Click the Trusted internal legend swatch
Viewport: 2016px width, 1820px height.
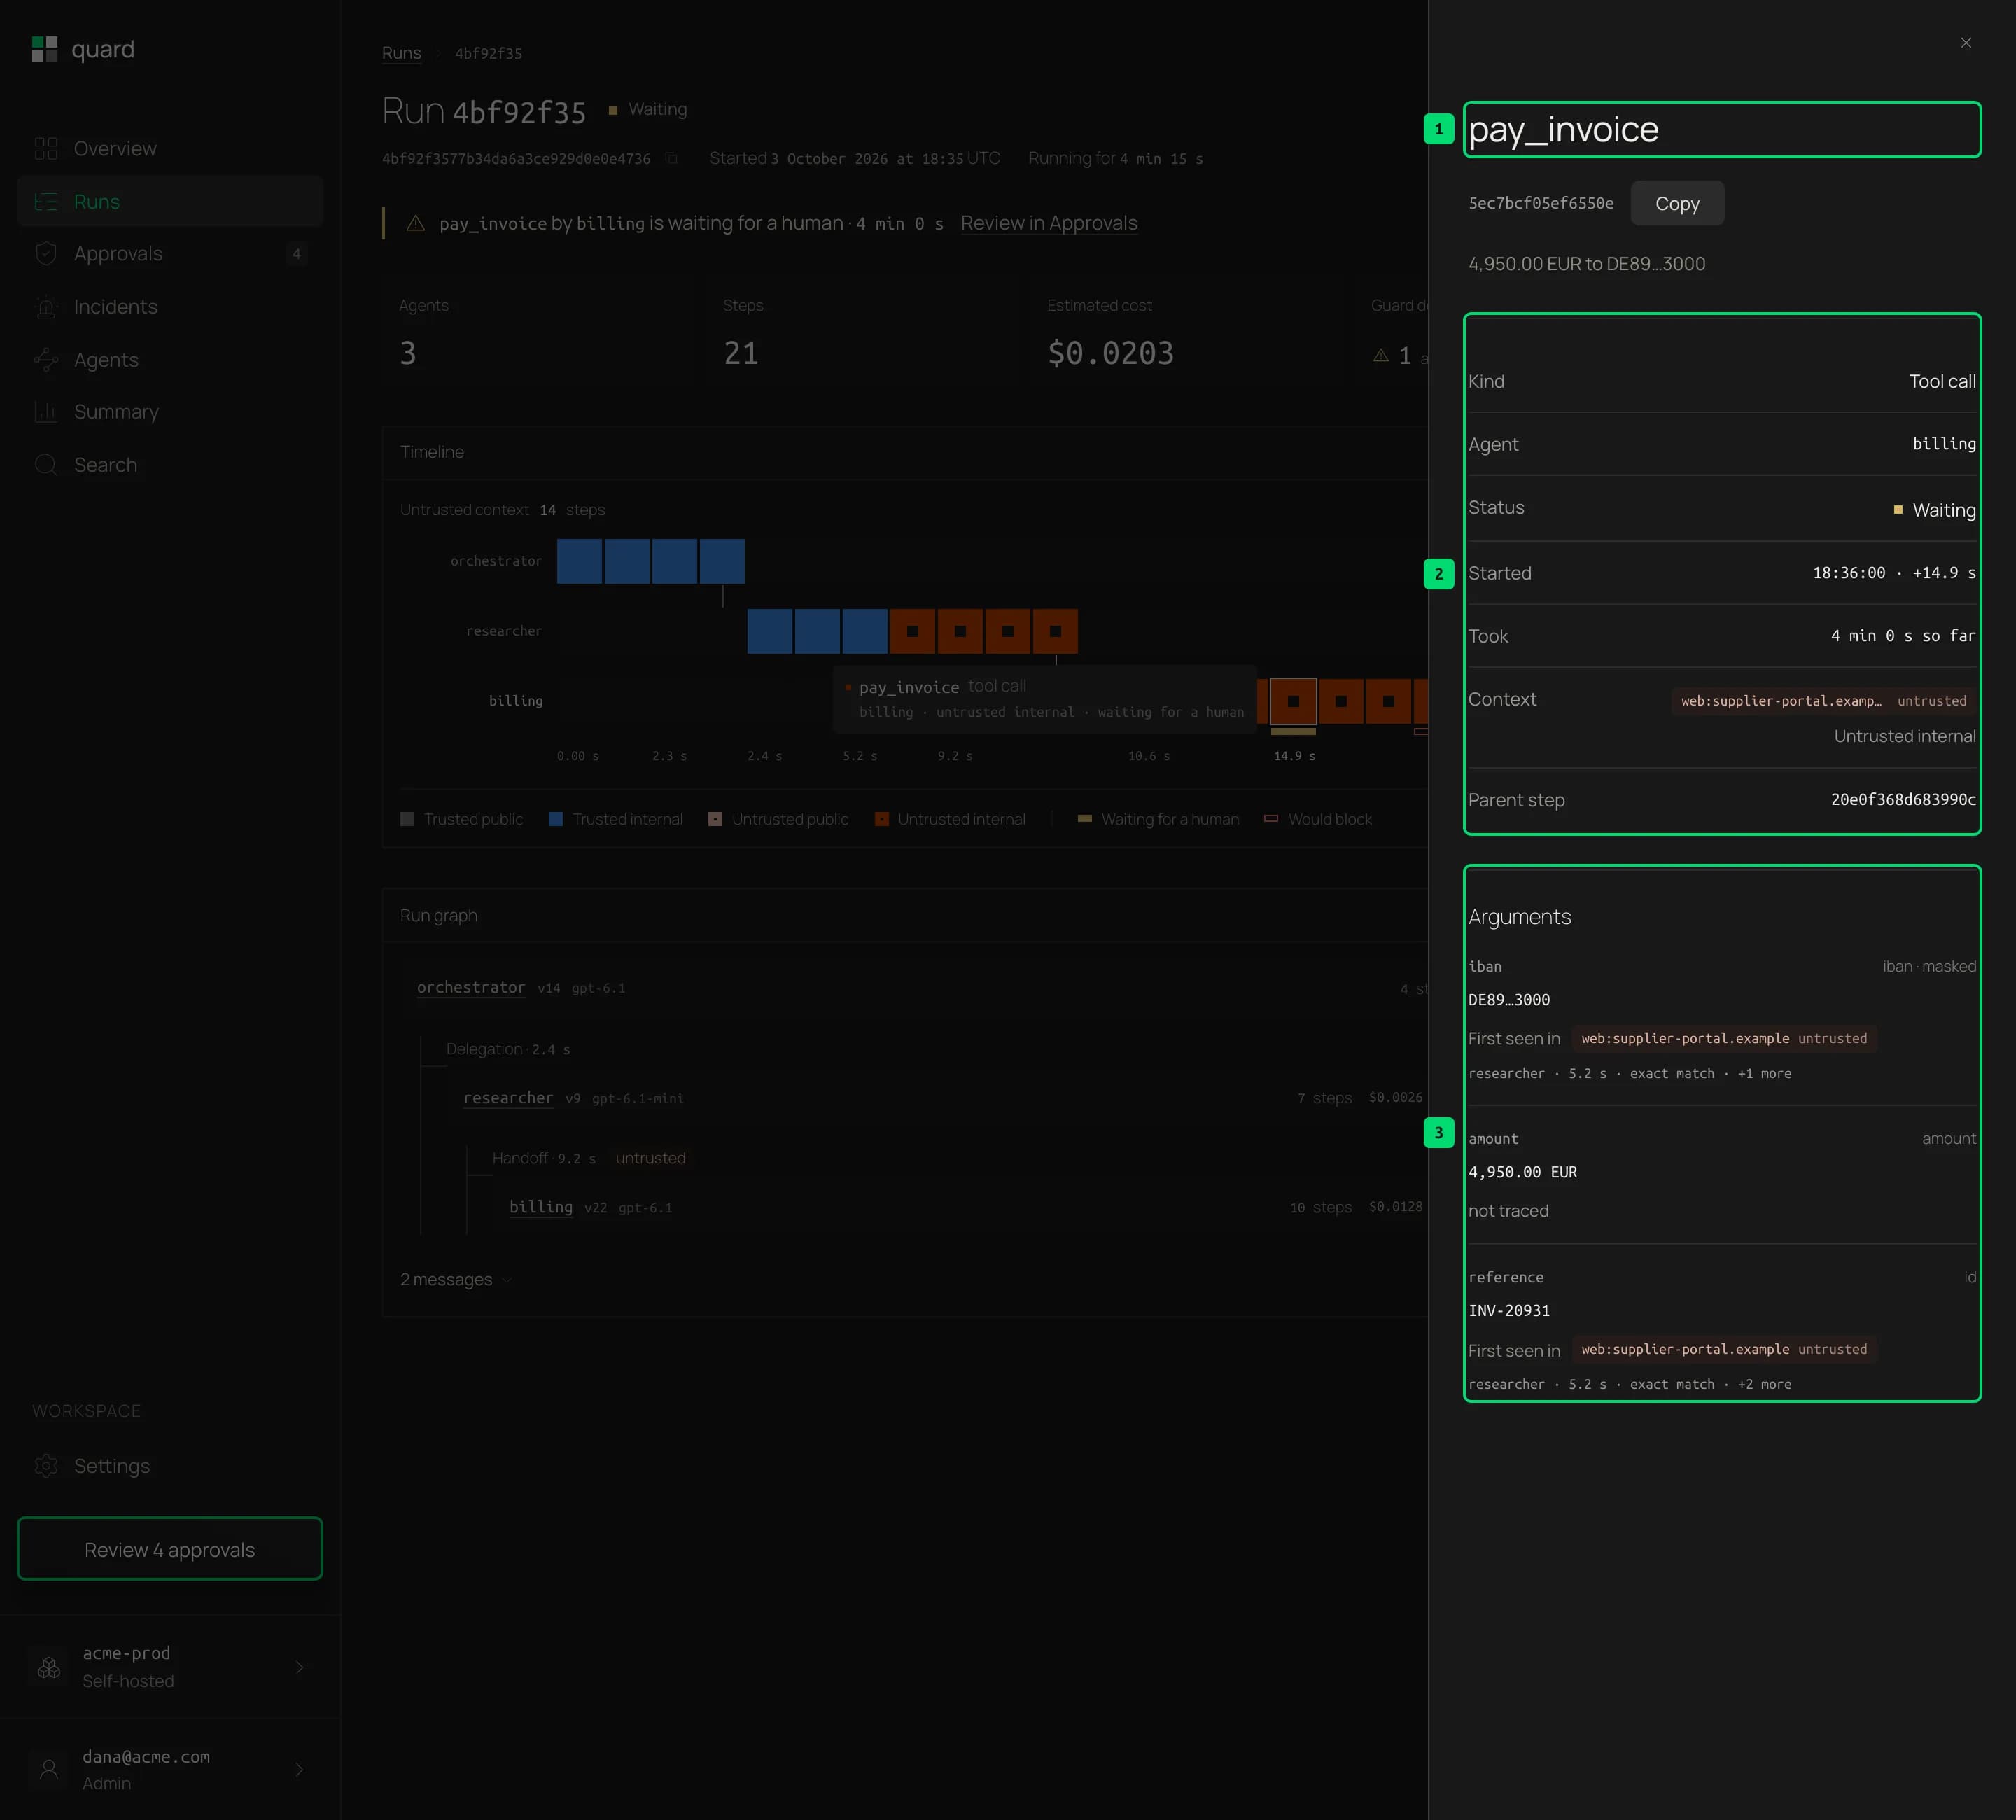(x=556, y=819)
